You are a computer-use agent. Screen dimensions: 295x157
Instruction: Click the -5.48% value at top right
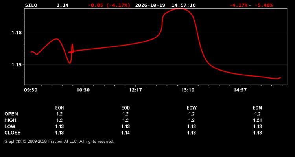264,5
